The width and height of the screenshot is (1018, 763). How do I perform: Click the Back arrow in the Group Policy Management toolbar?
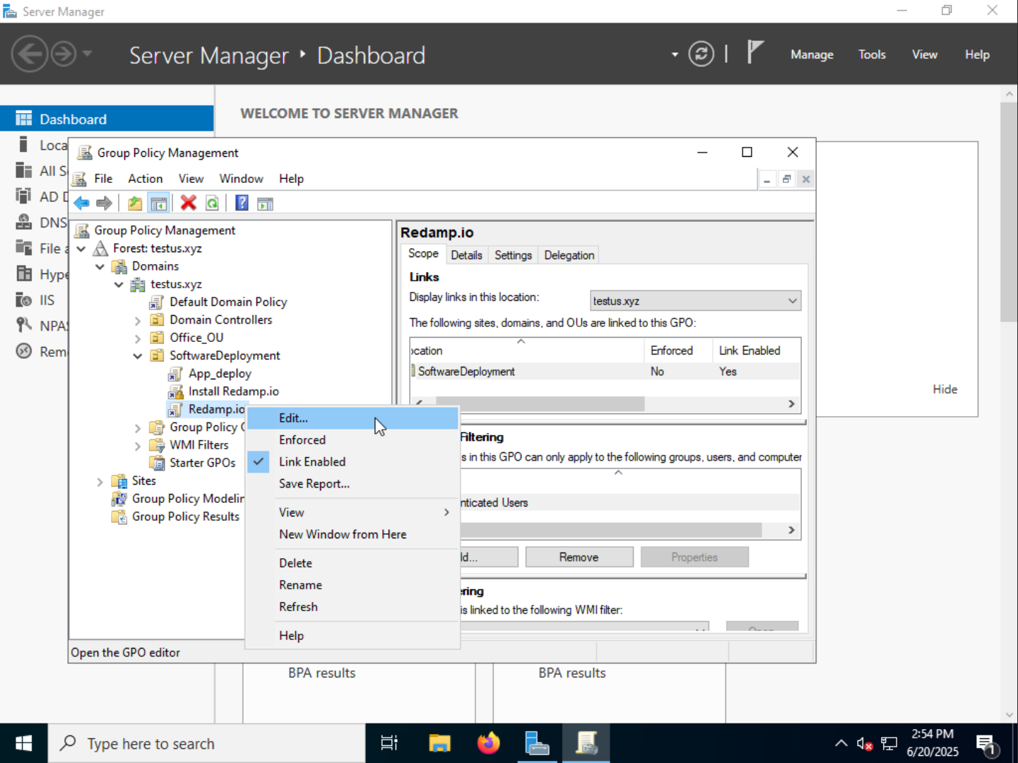tap(82, 203)
